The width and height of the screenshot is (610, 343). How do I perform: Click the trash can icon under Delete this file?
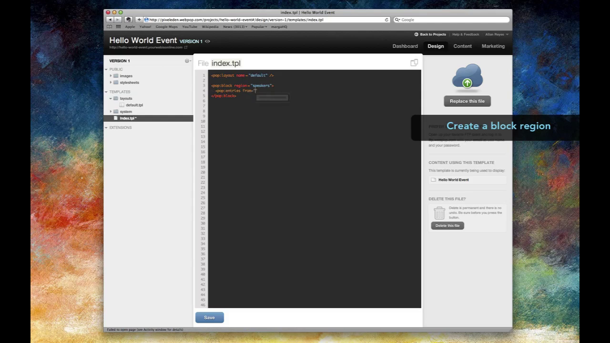pos(439,213)
